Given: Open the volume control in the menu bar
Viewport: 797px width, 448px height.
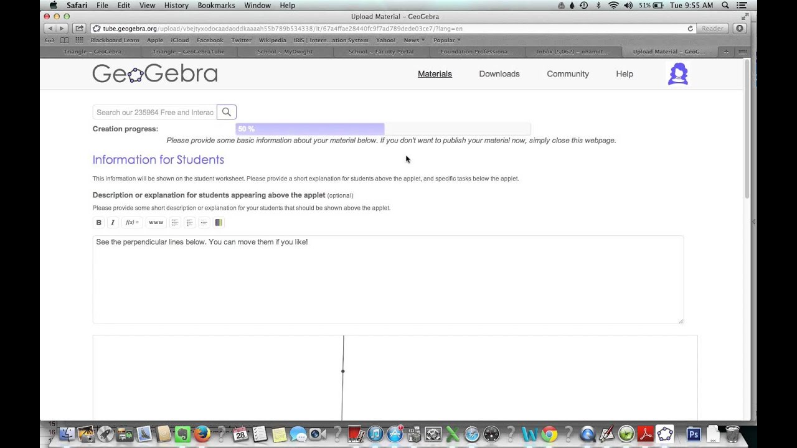Looking at the screenshot, I should pos(628,6).
